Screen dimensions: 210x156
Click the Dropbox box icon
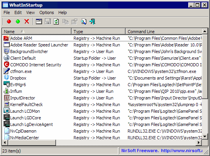(7, 78)
